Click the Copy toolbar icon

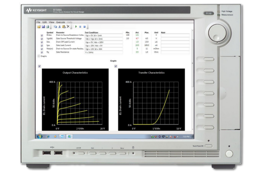coord(55,27)
